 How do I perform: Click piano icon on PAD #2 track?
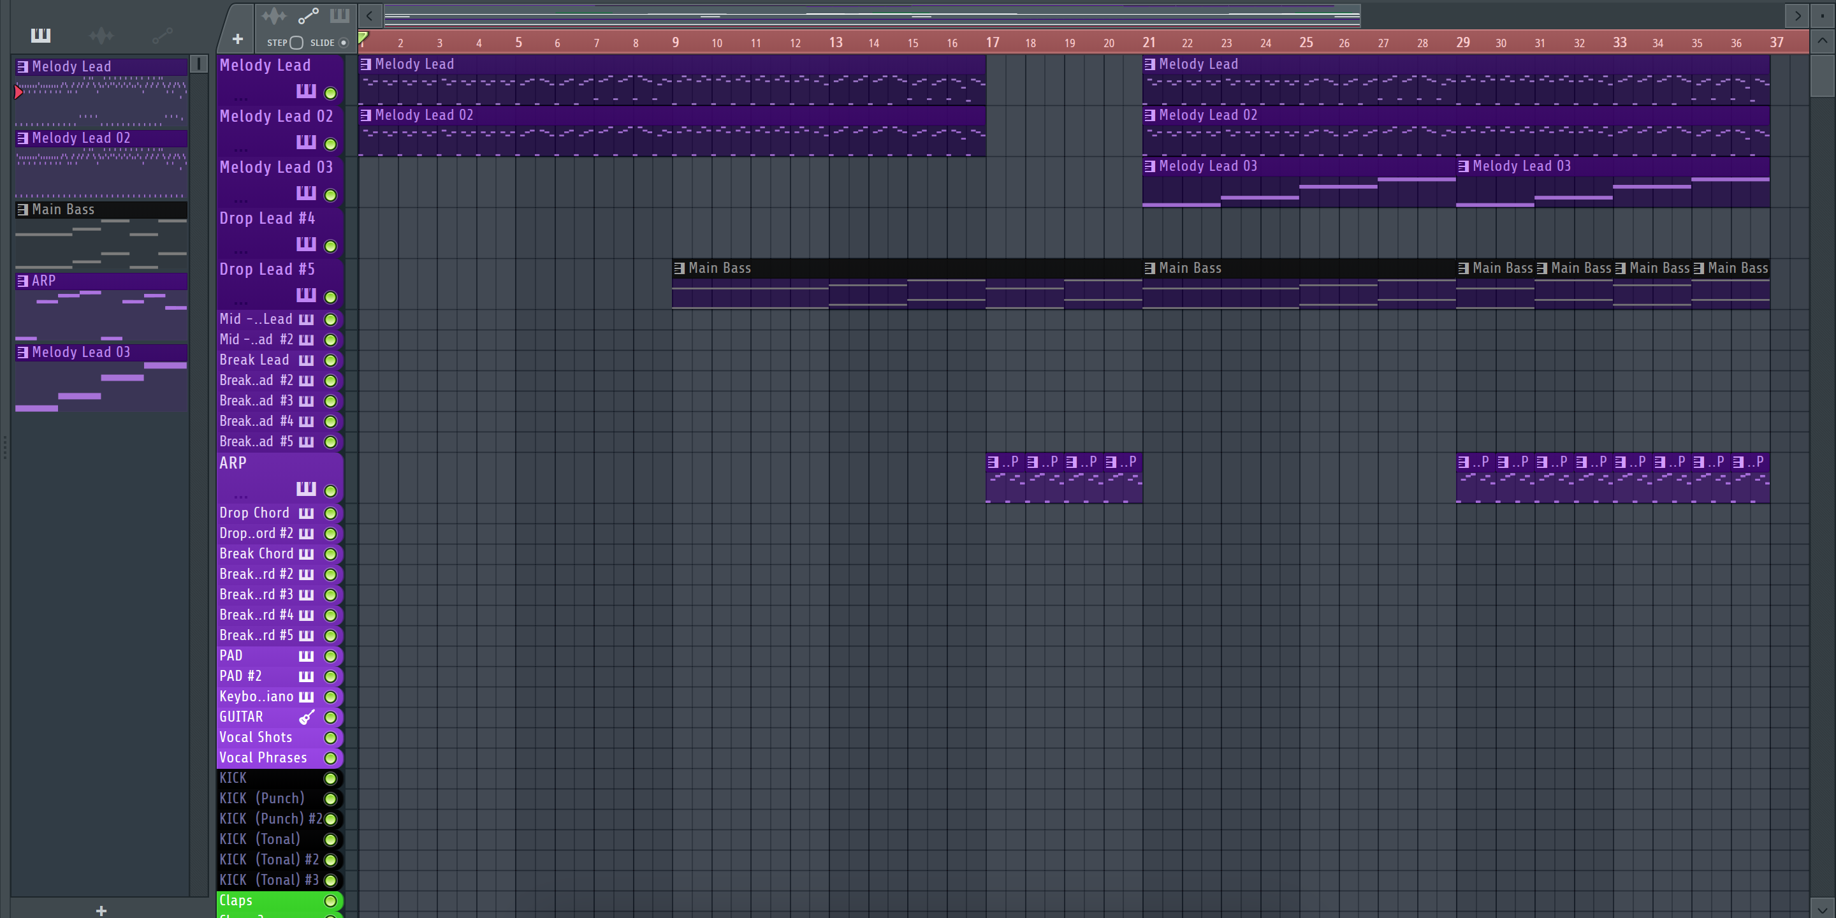[x=306, y=676]
